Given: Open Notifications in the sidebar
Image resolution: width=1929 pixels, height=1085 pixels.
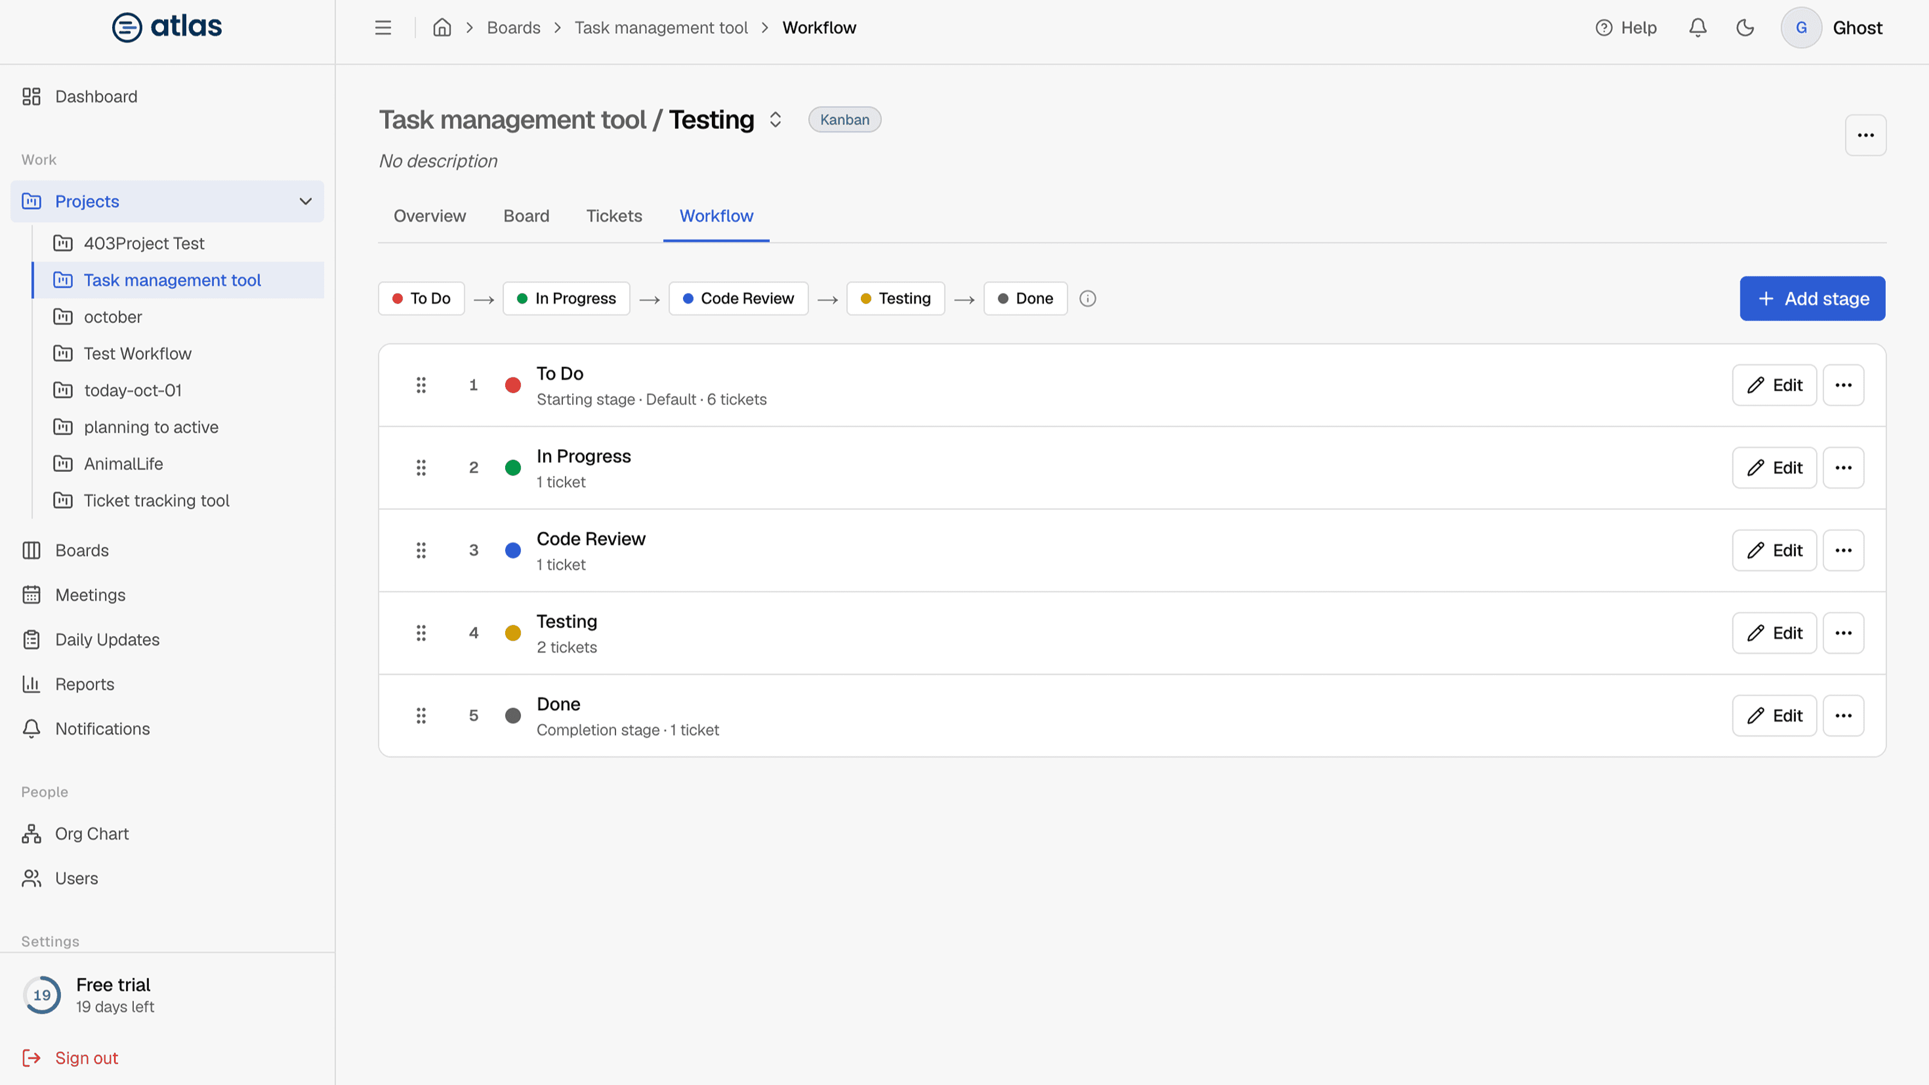Looking at the screenshot, I should tap(168, 729).
